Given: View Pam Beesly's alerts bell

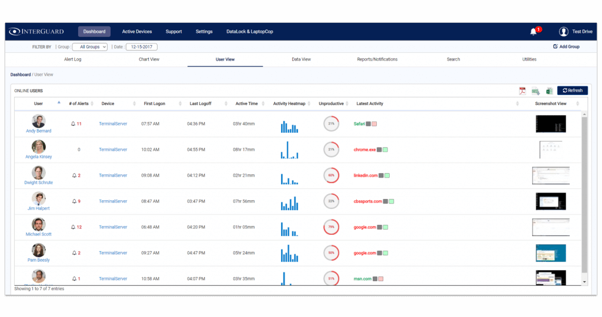Looking at the screenshot, I should pyautogui.click(x=74, y=253).
